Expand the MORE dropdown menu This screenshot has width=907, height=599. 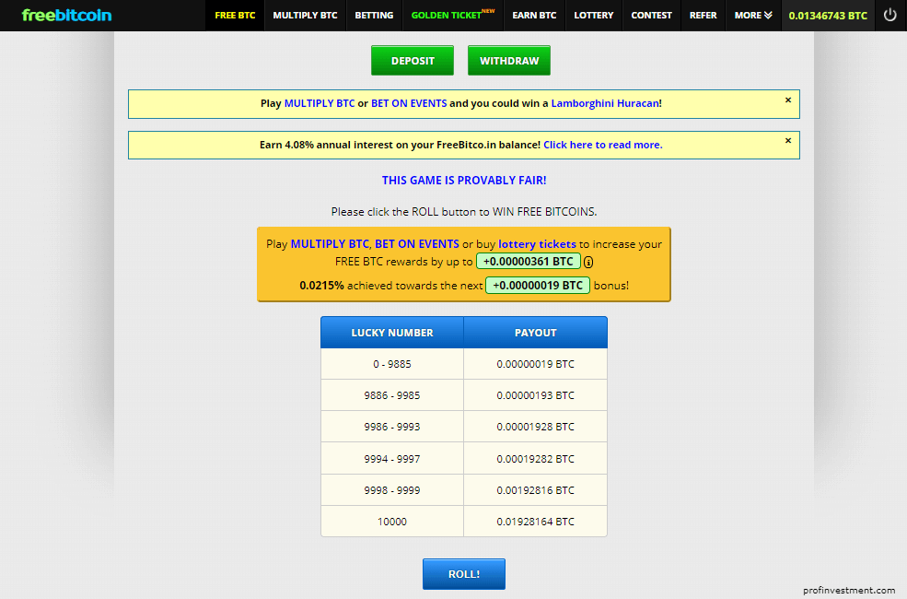tap(753, 15)
